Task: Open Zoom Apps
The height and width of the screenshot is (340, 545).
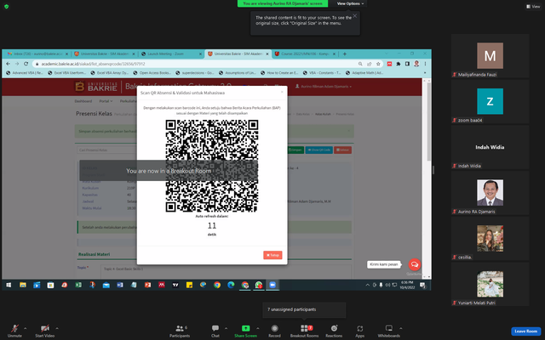Action: coord(359,331)
